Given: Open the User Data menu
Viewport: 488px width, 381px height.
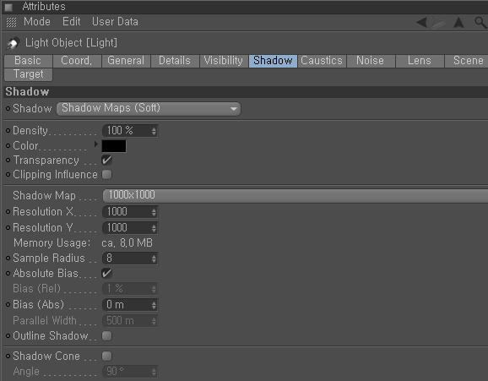Looking at the screenshot, I should click(x=115, y=22).
